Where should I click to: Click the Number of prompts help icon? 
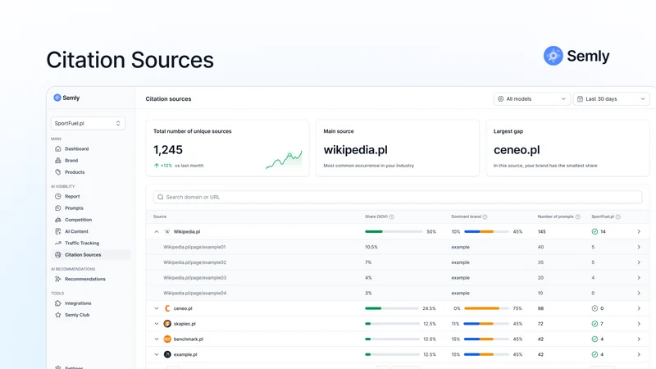click(x=578, y=216)
